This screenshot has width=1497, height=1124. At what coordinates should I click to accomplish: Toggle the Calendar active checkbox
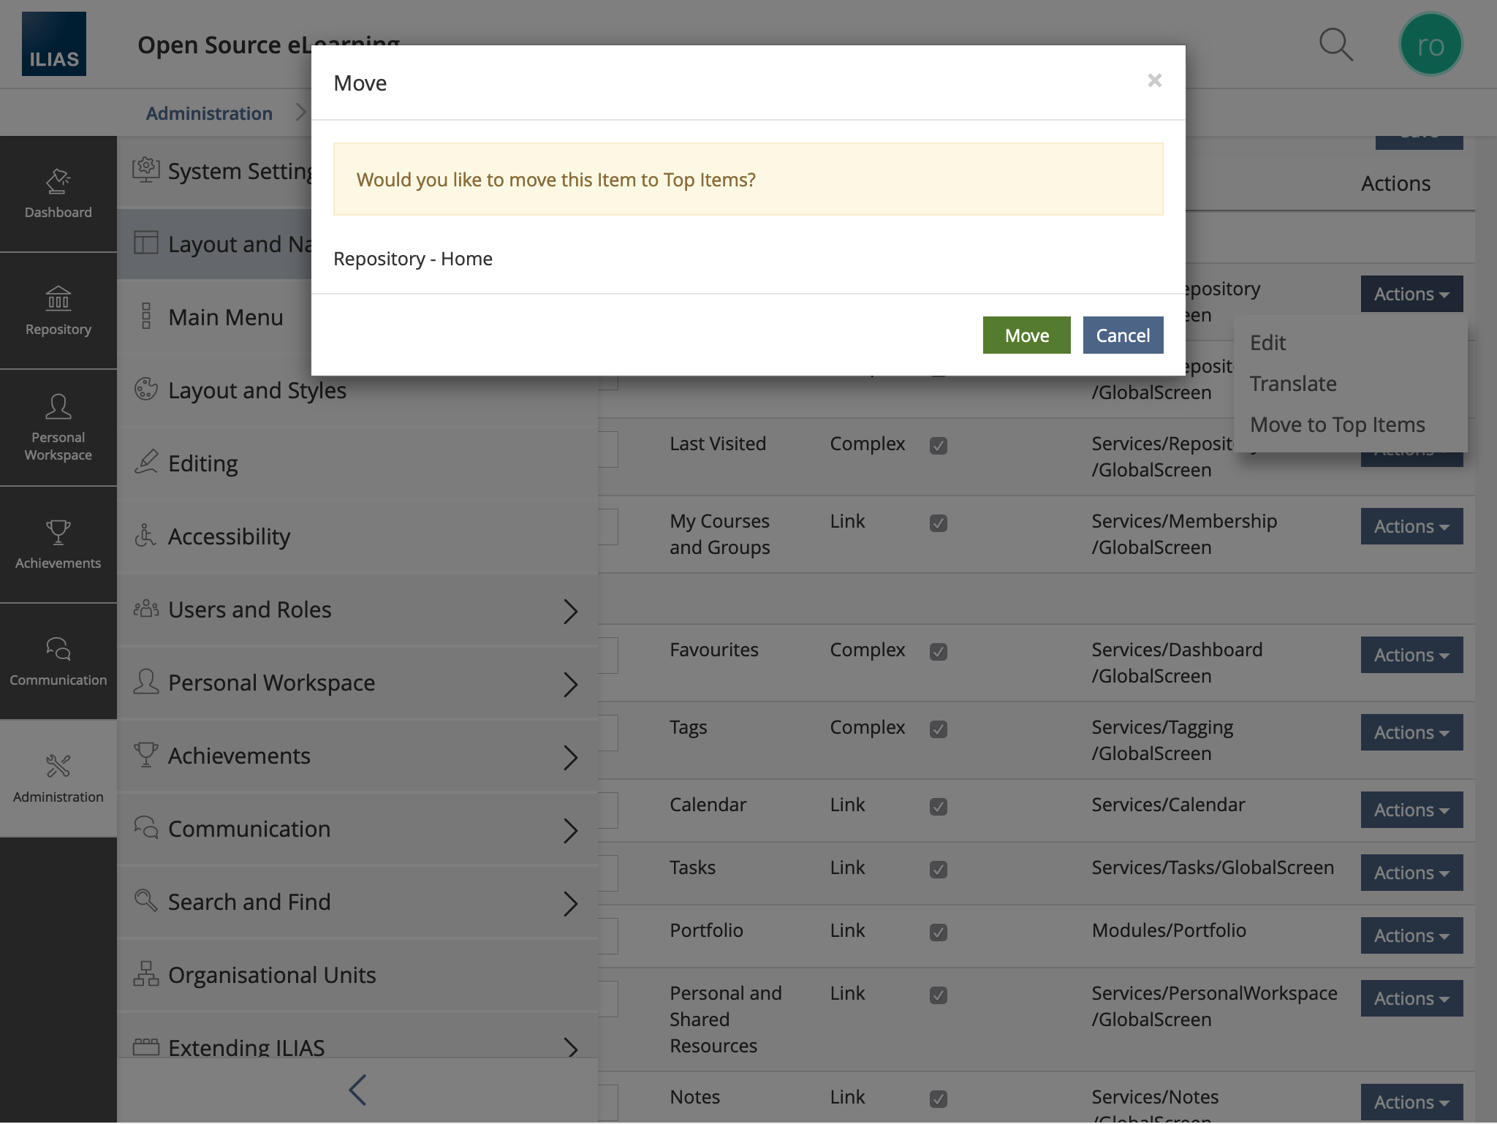coord(939,806)
